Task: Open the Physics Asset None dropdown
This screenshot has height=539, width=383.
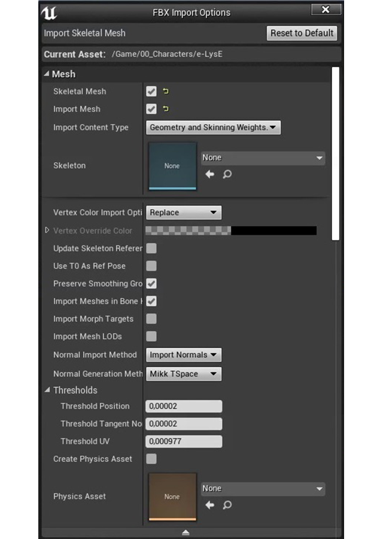Action: click(263, 489)
